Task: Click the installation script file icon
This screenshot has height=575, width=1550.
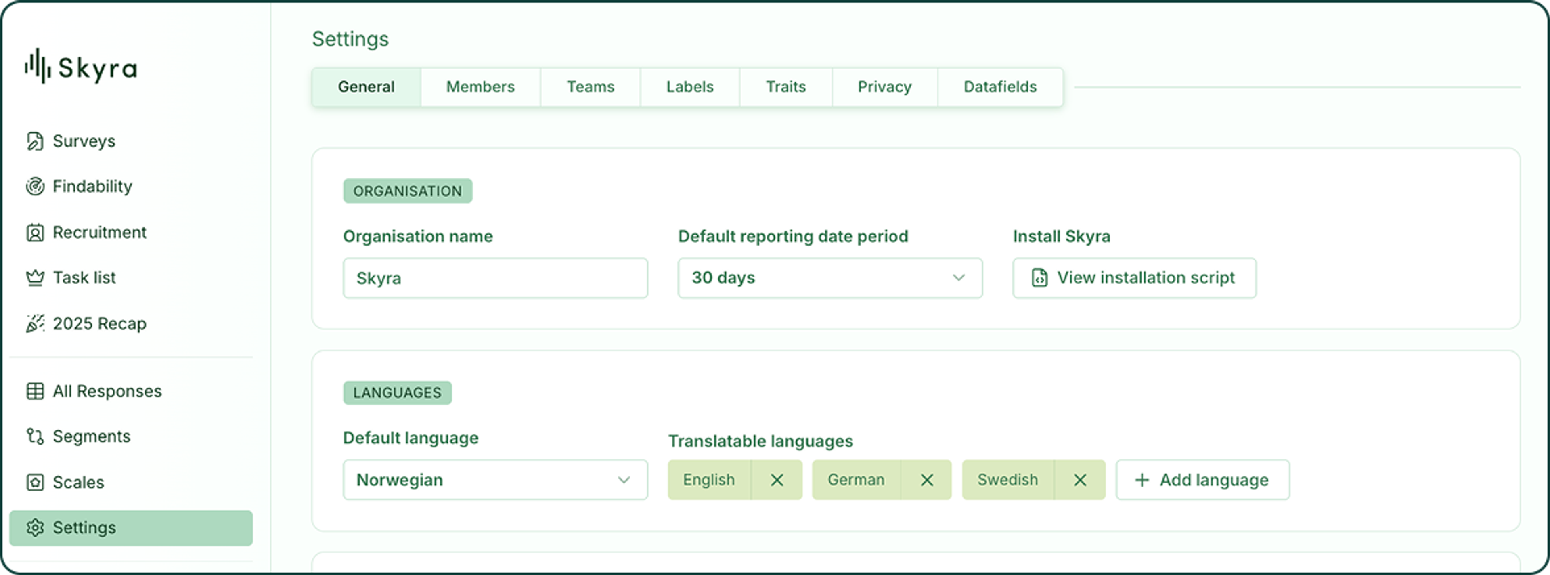Action: coord(1039,277)
